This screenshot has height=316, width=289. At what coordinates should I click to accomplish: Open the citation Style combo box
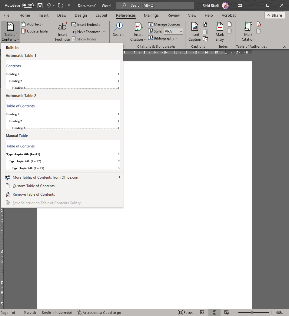point(173,31)
